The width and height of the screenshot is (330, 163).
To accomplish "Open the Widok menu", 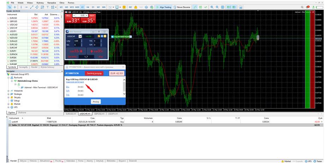I will coord(20,3).
